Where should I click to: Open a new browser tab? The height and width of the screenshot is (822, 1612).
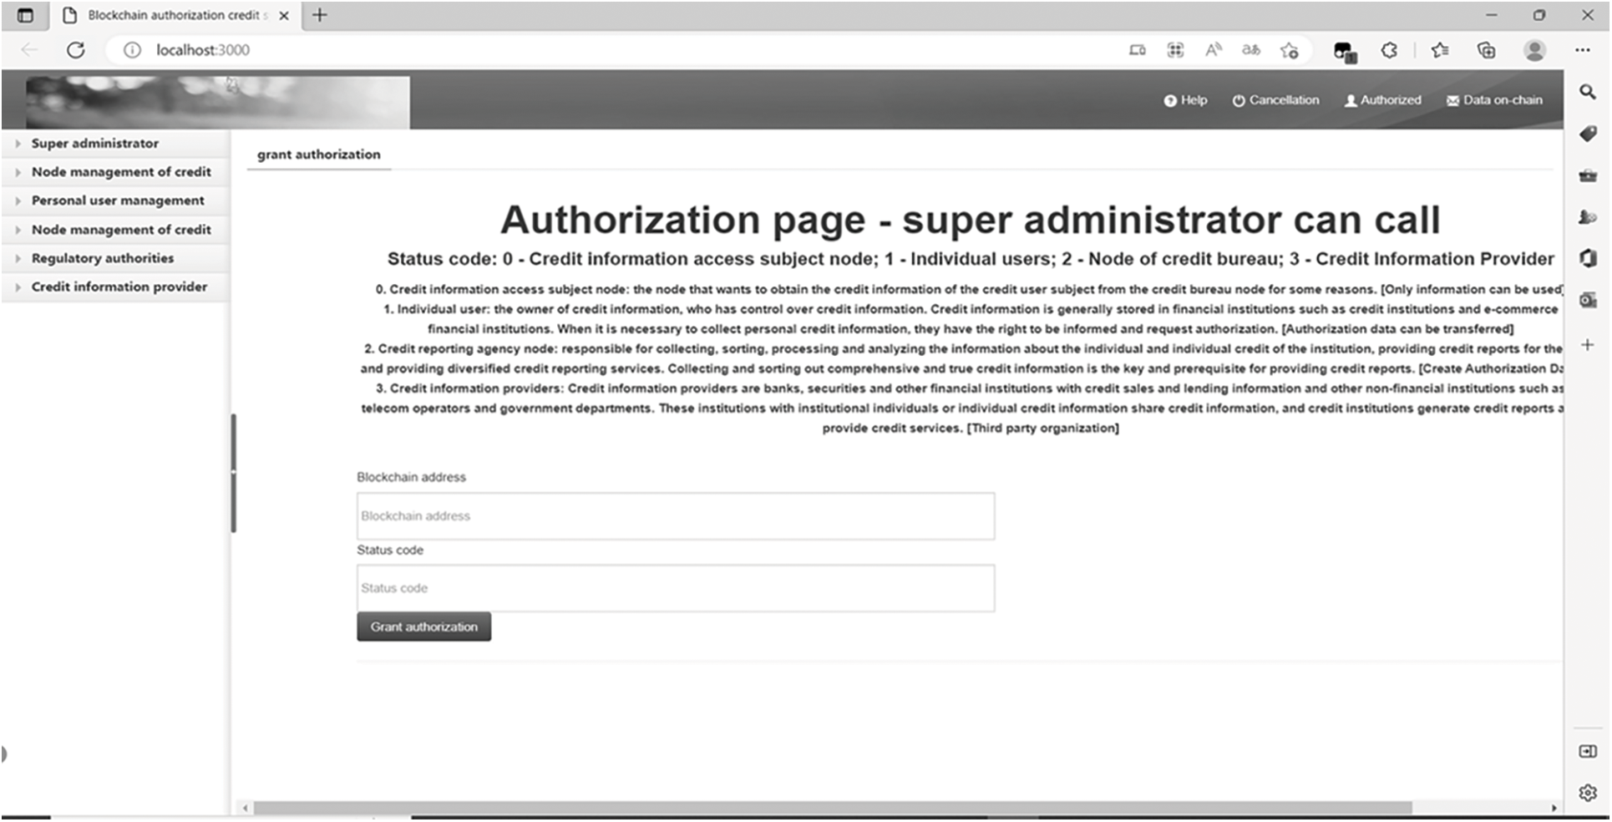(x=319, y=15)
